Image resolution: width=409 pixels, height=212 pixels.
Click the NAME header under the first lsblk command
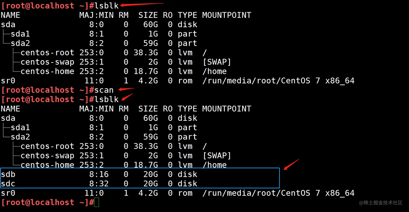click(11, 15)
